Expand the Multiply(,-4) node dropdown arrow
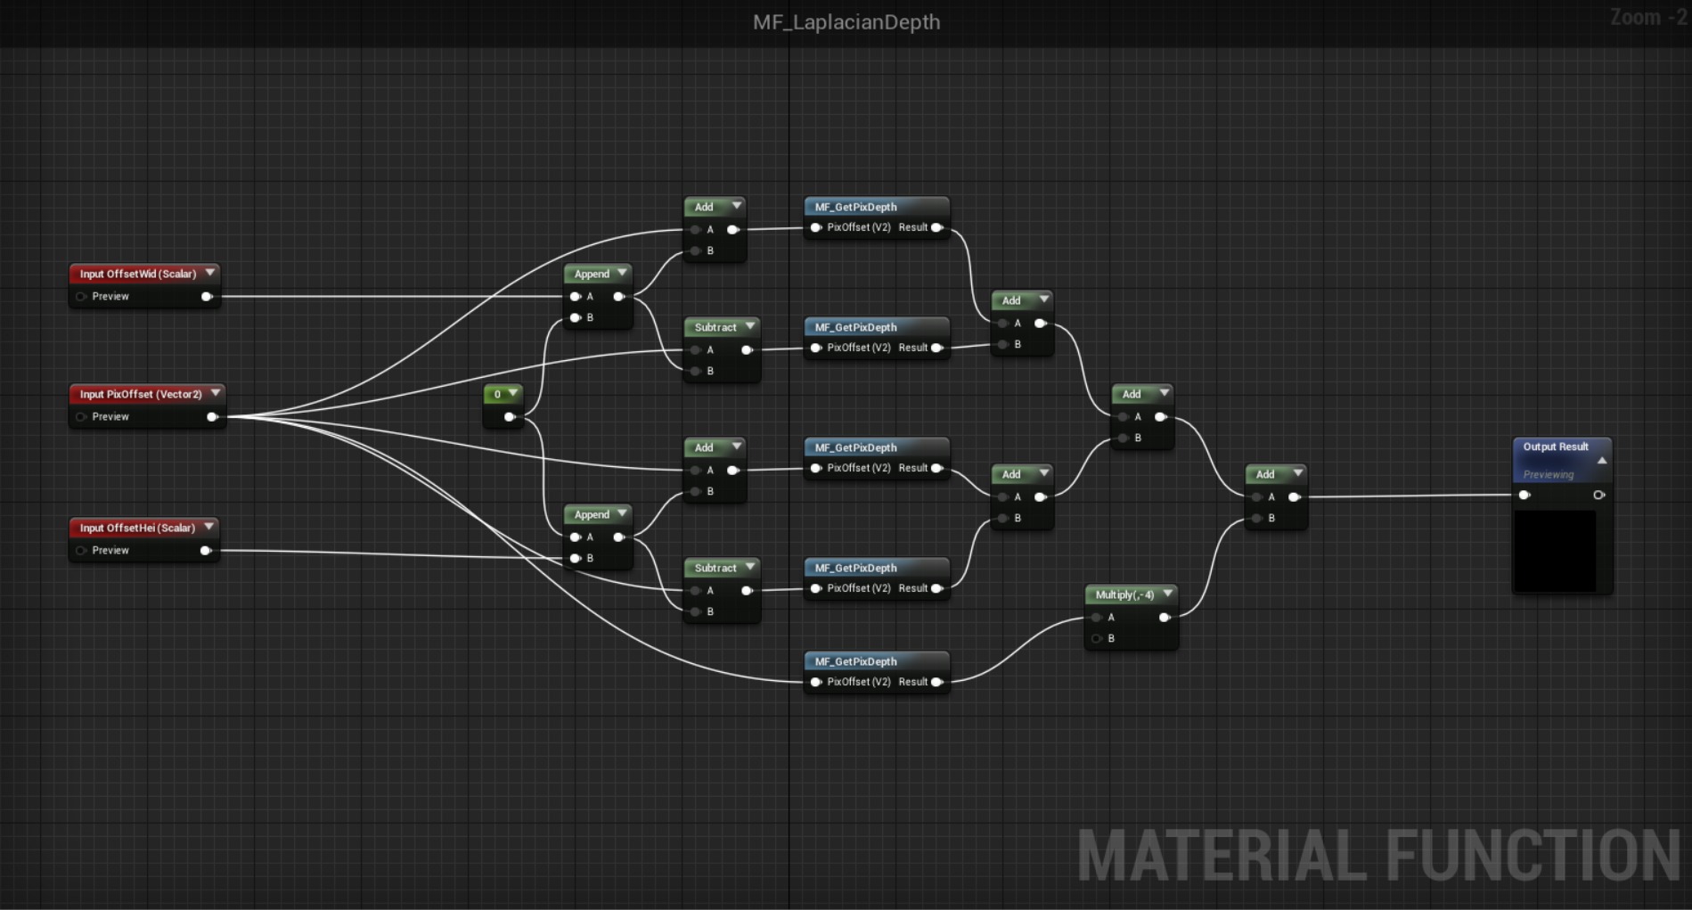 pos(1167,594)
